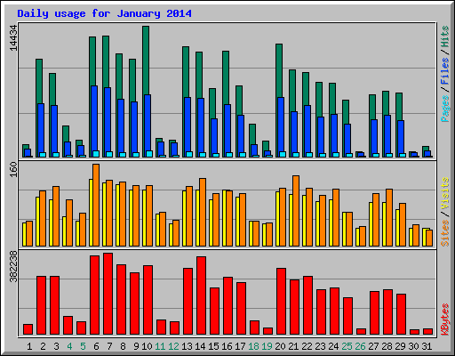Click day 31 on the x-axis
The height and width of the screenshot is (356, 455).
pyautogui.click(x=427, y=346)
